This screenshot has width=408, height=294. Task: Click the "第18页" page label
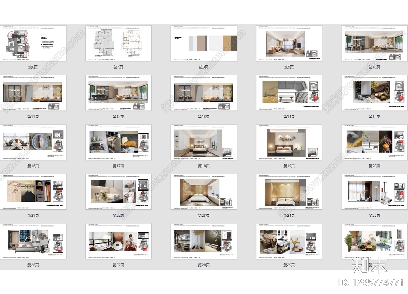coord(204,166)
